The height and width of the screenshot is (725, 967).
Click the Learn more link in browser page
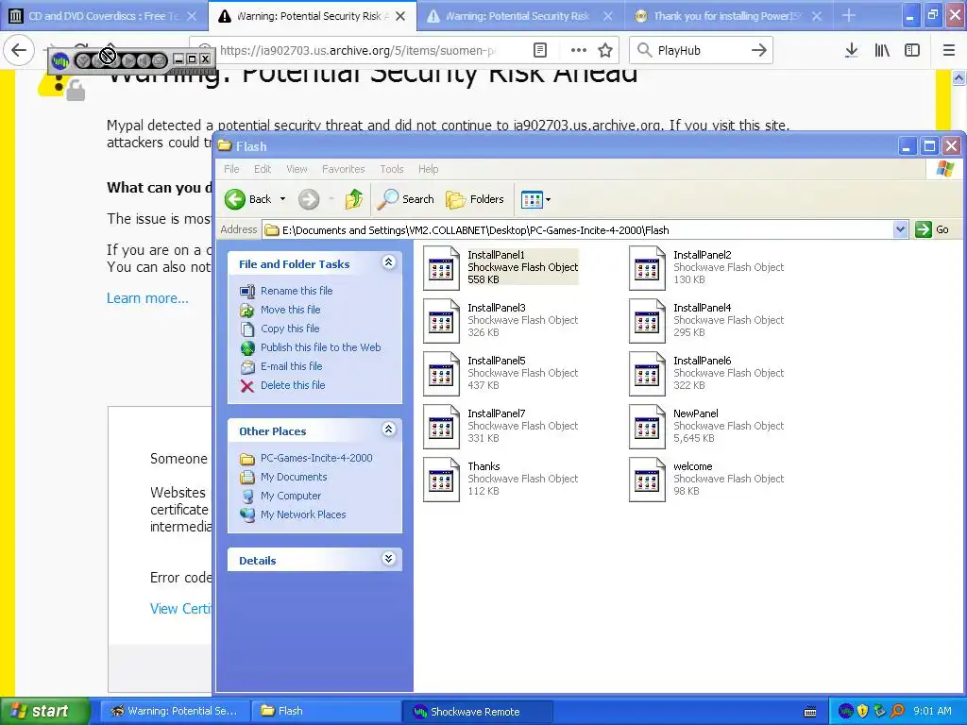point(147,298)
